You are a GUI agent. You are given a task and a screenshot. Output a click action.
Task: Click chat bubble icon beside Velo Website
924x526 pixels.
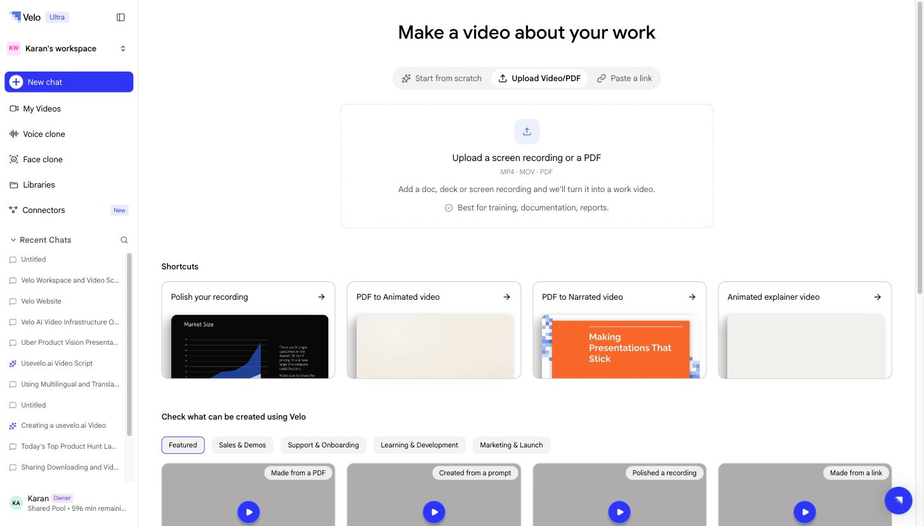(13, 301)
